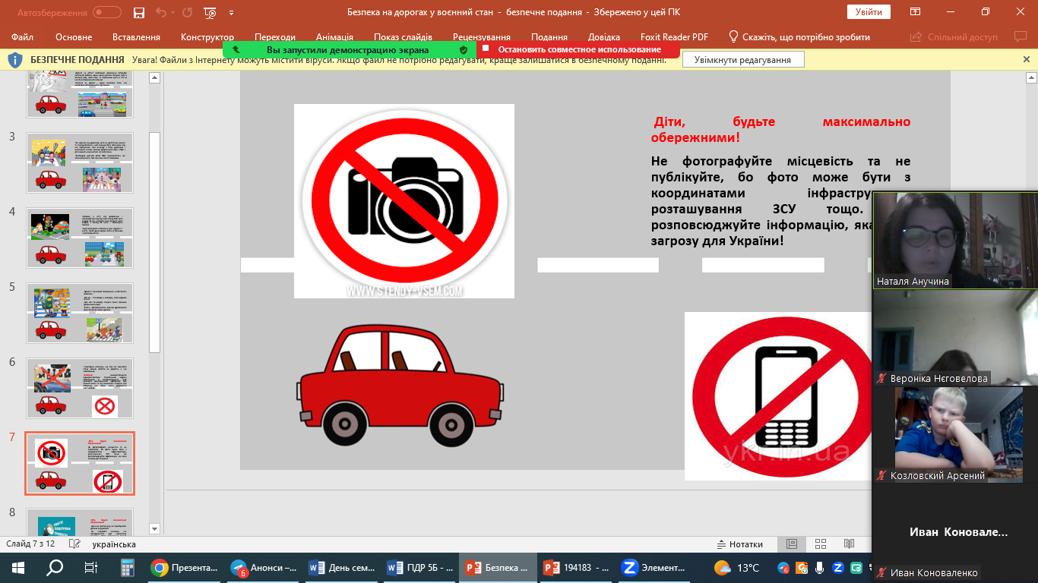The height and width of the screenshot is (583, 1038).
Task: Open Customize Quick Access Toolbar dropdown
Action: (x=231, y=13)
